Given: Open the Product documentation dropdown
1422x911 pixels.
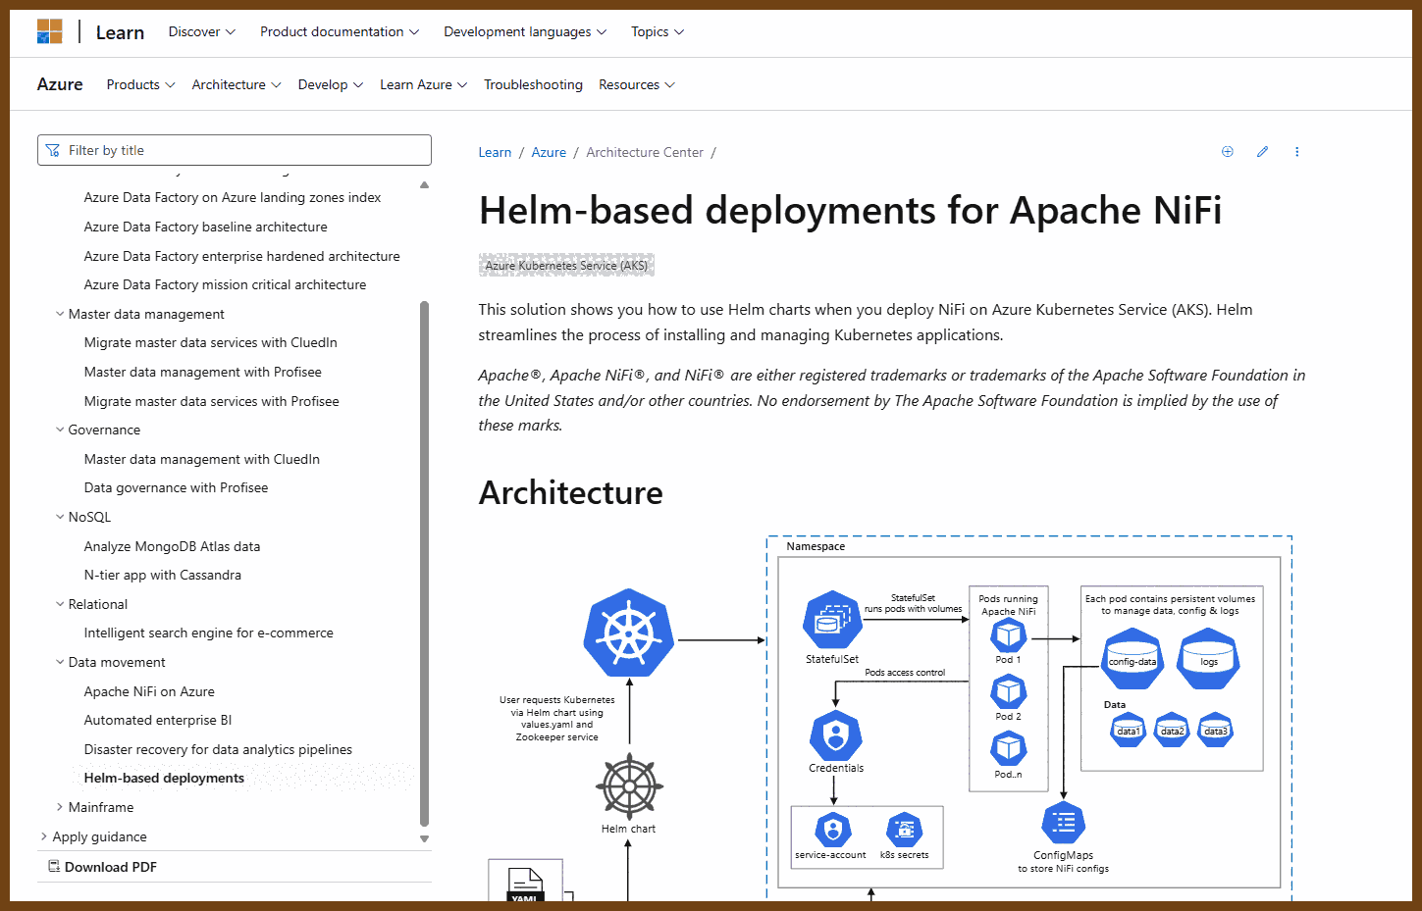Looking at the screenshot, I should click(340, 31).
